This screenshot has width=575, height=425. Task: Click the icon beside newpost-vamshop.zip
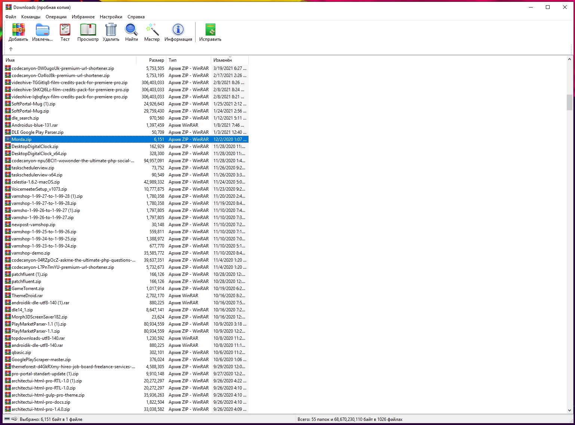tap(8, 225)
